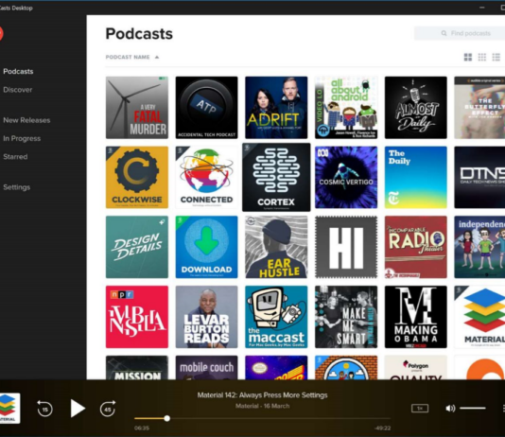Open Material artwork in the player bar

pos(9,408)
